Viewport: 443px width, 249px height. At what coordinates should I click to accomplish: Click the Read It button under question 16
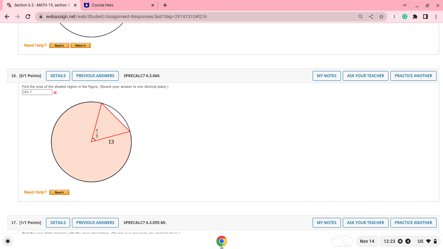pyautogui.click(x=59, y=192)
